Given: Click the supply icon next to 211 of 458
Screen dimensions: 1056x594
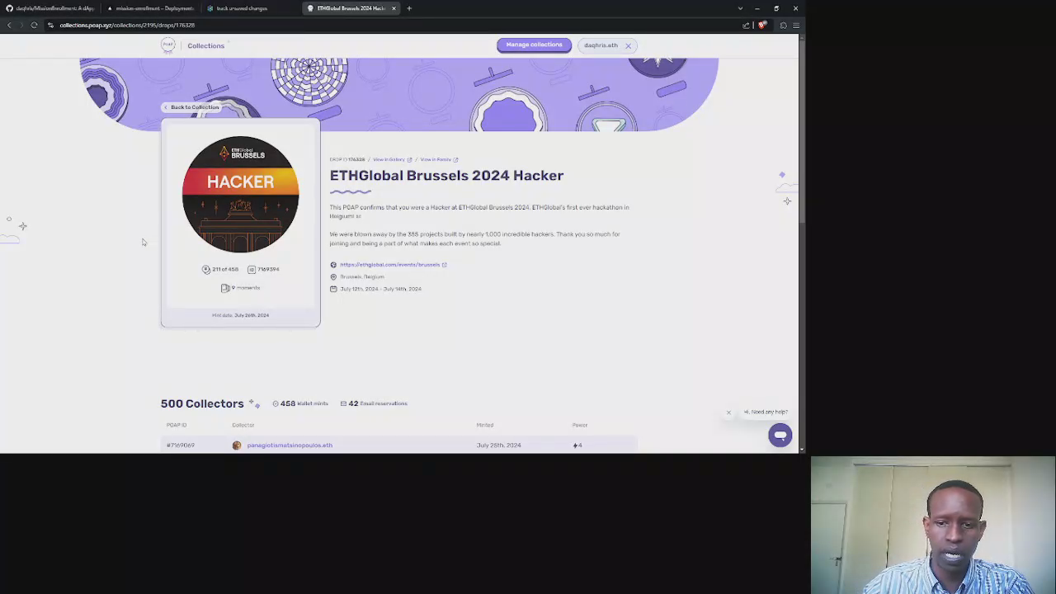Looking at the screenshot, I should tap(206, 269).
